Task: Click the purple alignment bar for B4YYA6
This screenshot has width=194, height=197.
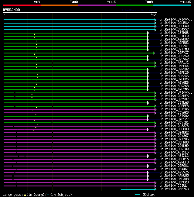Action: [79, 139]
